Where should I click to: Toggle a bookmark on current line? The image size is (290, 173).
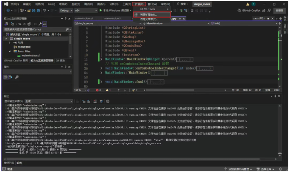click(192, 11)
